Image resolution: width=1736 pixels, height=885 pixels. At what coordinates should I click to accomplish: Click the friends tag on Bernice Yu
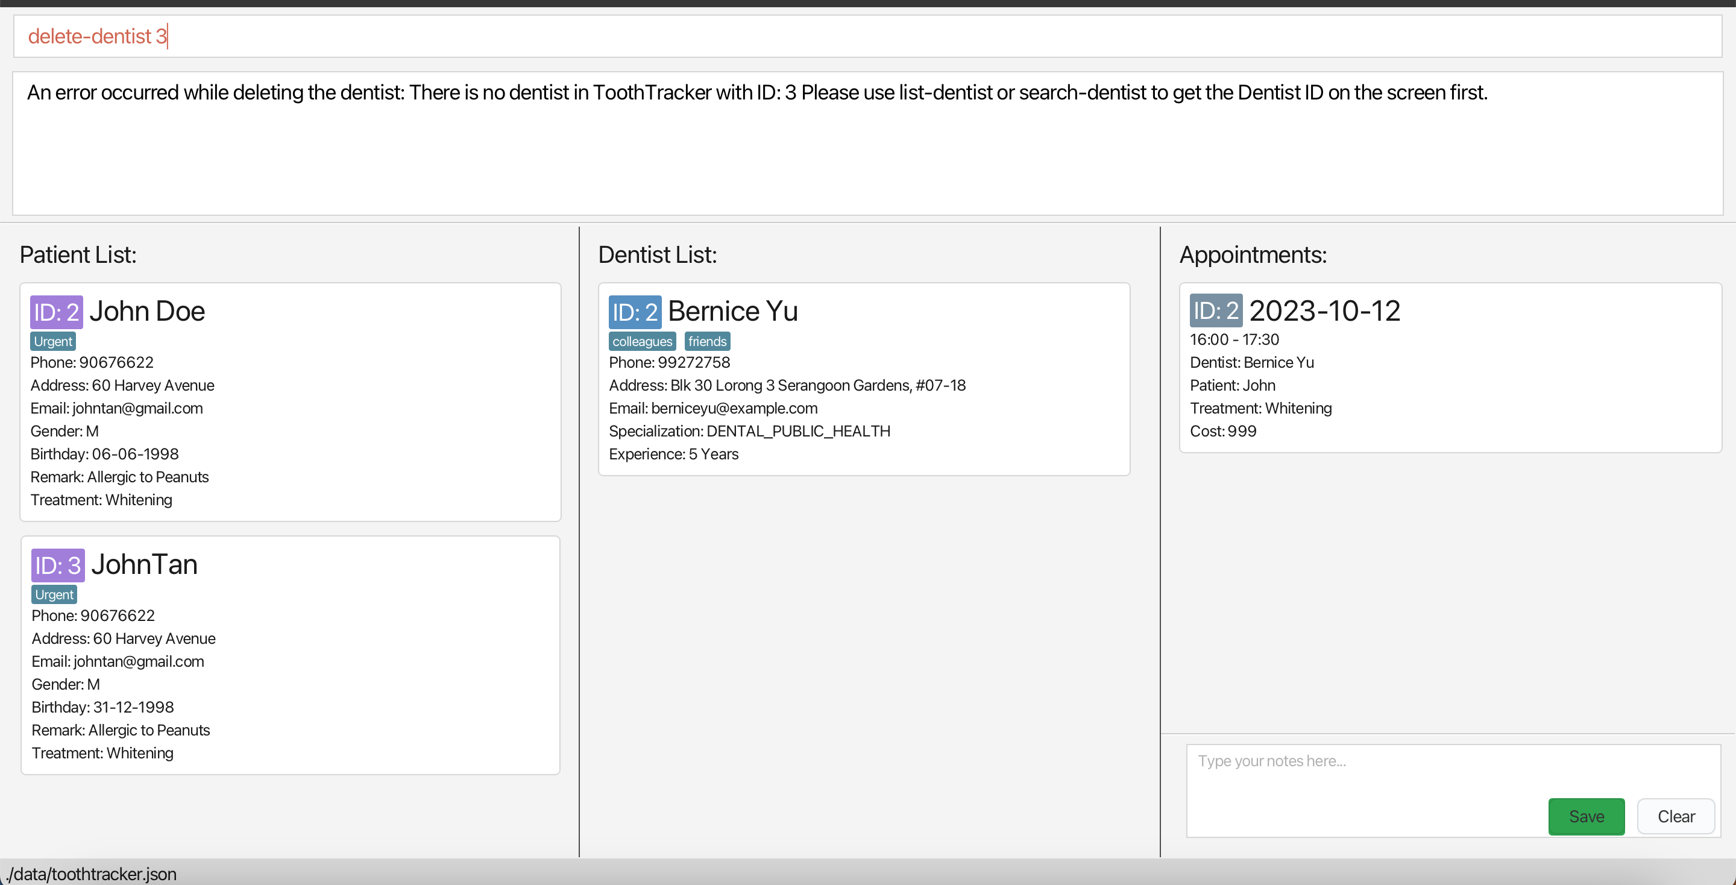click(707, 342)
